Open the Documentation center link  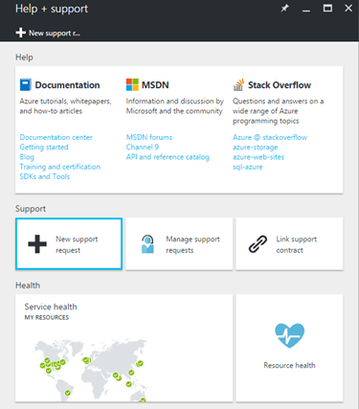tap(56, 137)
